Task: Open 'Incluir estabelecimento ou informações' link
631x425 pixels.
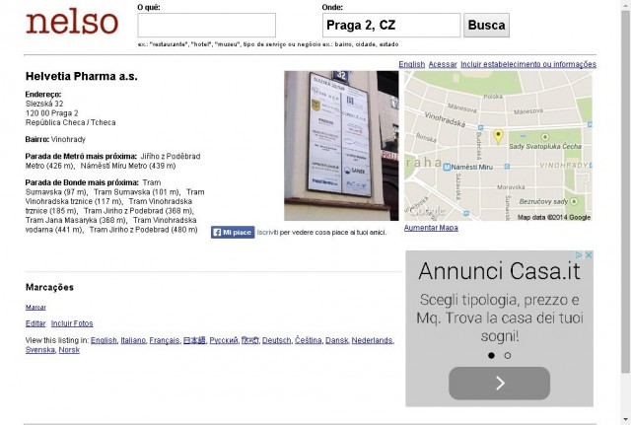Action: click(528, 64)
